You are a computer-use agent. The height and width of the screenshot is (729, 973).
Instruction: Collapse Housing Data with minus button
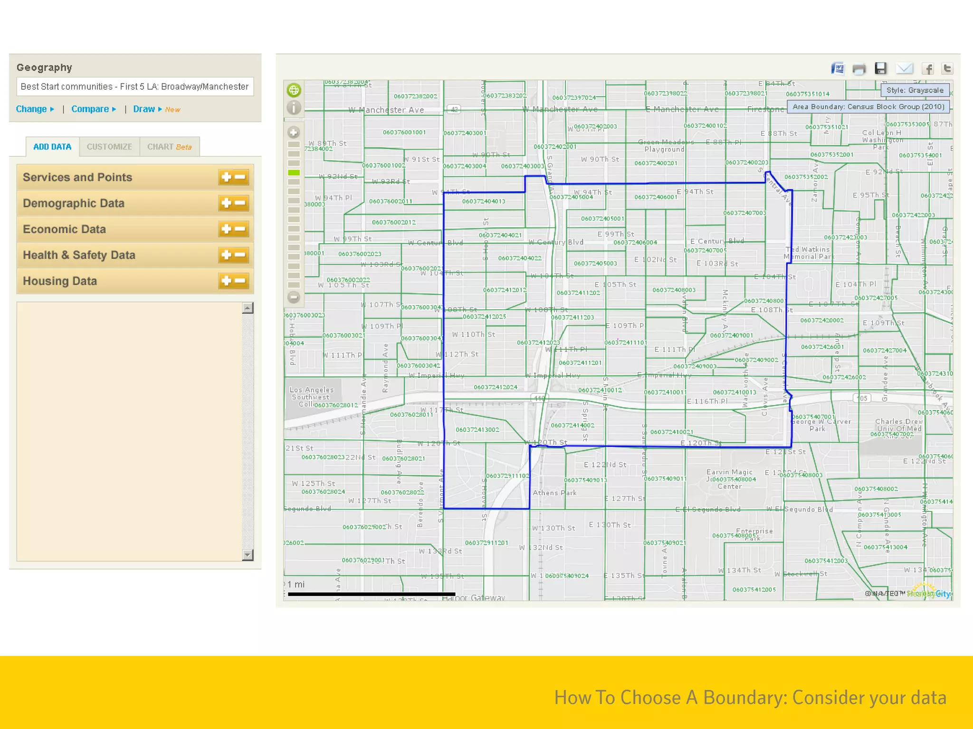241,281
